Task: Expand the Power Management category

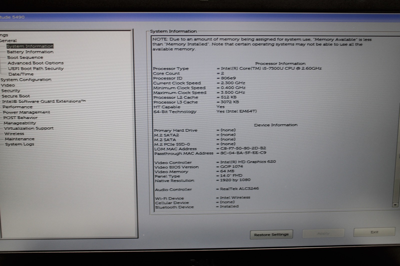Action: tap(26, 112)
